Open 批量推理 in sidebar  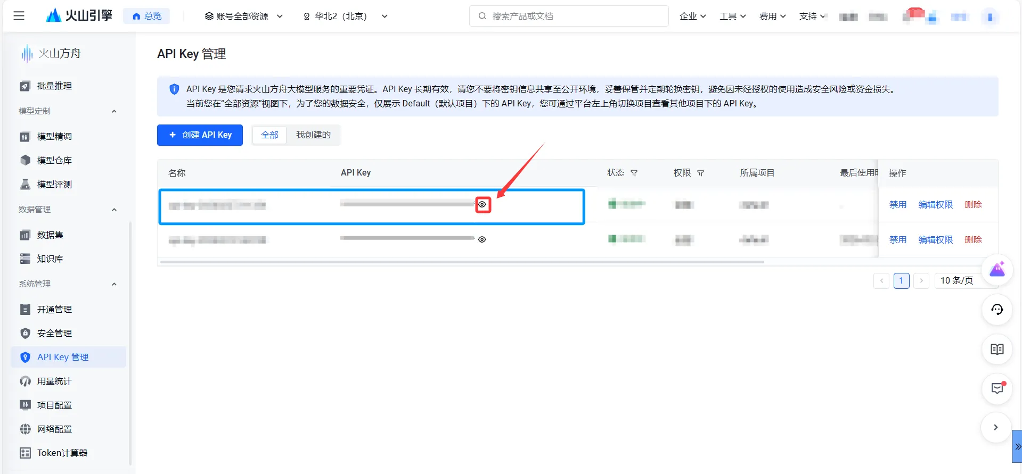click(x=68, y=86)
